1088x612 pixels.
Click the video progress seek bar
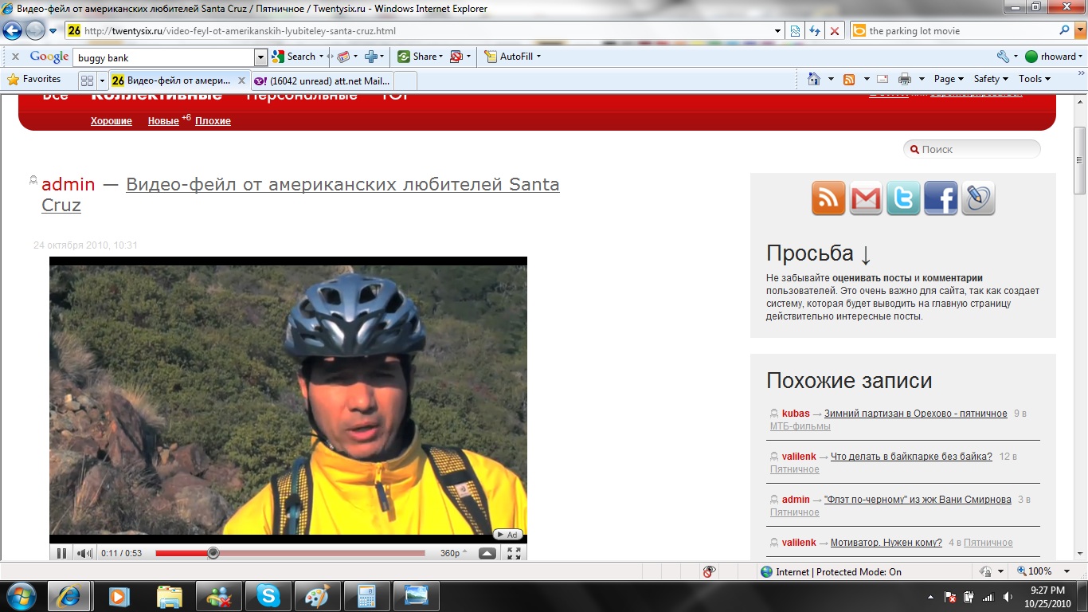pos(319,553)
